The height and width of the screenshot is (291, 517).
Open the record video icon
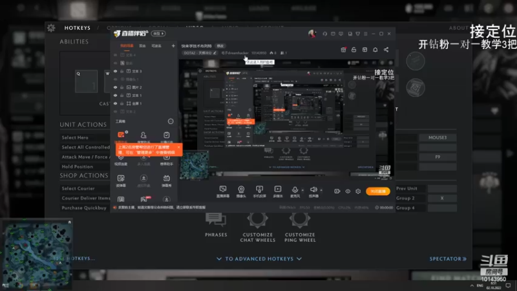click(337, 191)
